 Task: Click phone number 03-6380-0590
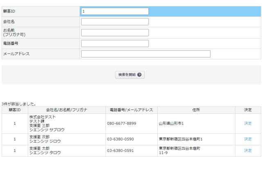[x=120, y=139]
